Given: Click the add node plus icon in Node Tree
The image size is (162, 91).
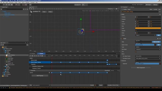Looking at the screenshot, I should click(x=1, y=9).
